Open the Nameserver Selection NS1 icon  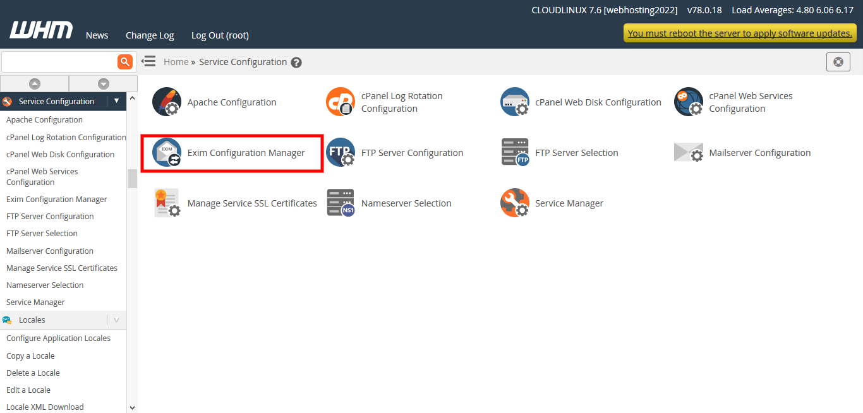point(341,203)
